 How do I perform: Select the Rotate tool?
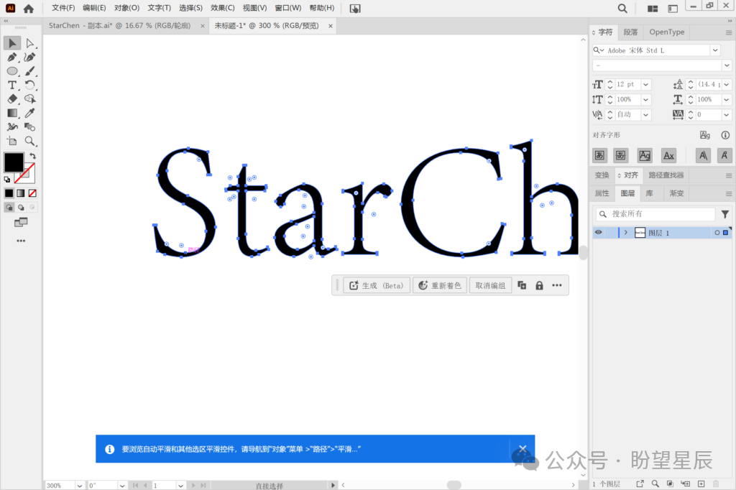click(29, 85)
